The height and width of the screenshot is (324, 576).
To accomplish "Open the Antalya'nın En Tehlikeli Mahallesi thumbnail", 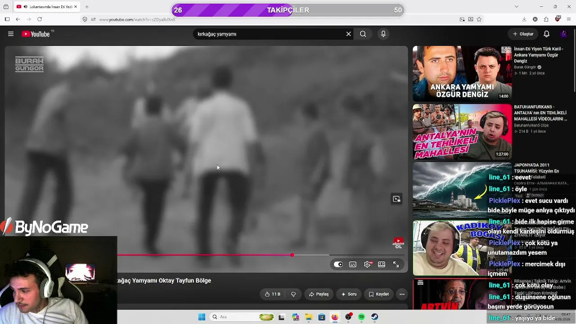I will [x=462, y=132].
